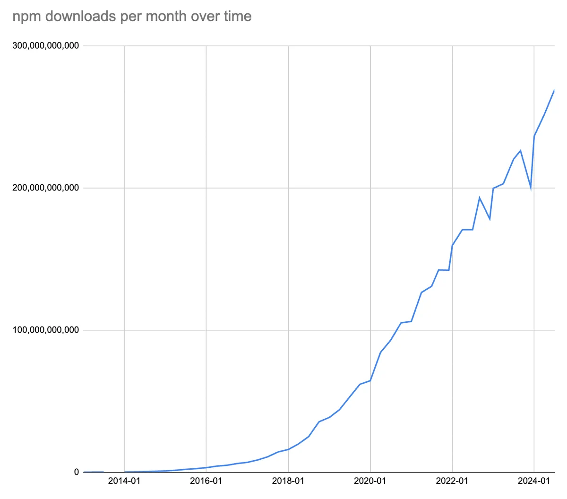This screenshot has width=567, height=499.
Task: Click the 2020-01 x-axis label
Action: point(370,481)
